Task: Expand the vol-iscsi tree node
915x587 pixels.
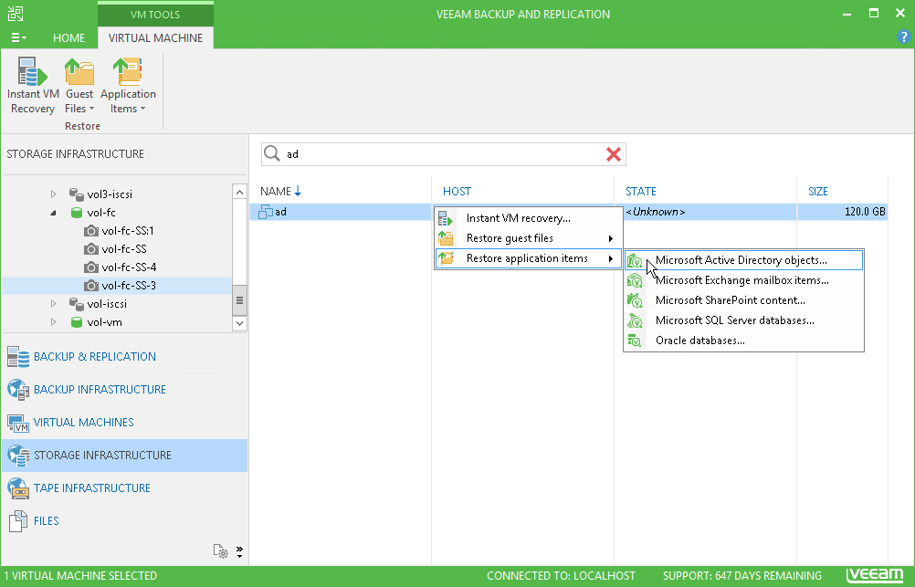Action: (53, 304)
